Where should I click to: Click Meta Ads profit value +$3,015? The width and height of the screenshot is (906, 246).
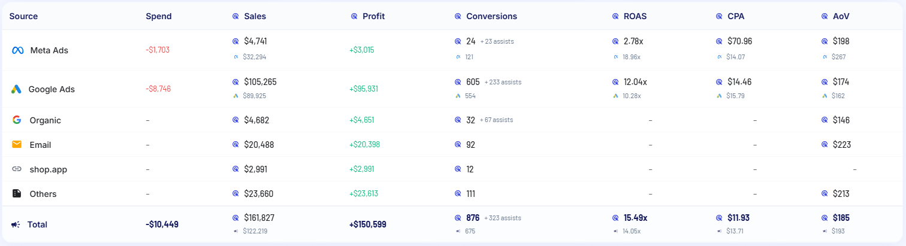click(x=361, y=50)
